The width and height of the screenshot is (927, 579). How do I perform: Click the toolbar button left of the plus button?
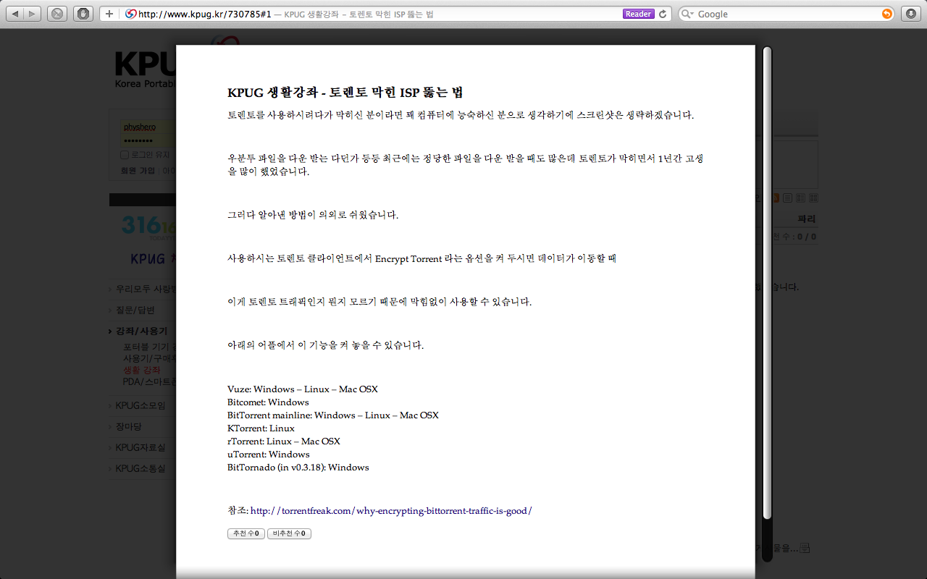pyautogui.click(x=83, y=14)
